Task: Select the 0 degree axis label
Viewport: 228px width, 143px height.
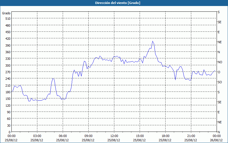Action: point(10,132)
